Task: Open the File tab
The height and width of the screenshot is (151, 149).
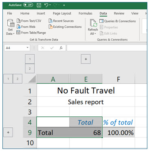Action: coord(9,13)
